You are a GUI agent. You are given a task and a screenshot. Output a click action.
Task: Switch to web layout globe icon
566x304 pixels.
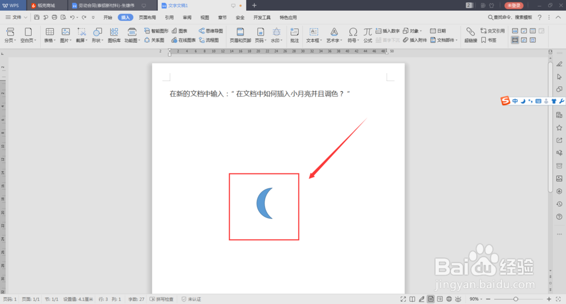pos(449,299)
